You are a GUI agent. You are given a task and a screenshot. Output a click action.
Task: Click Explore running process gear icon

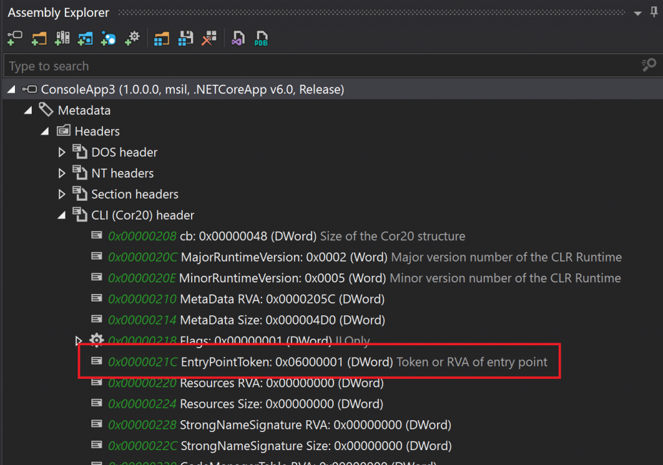[132, 38]
